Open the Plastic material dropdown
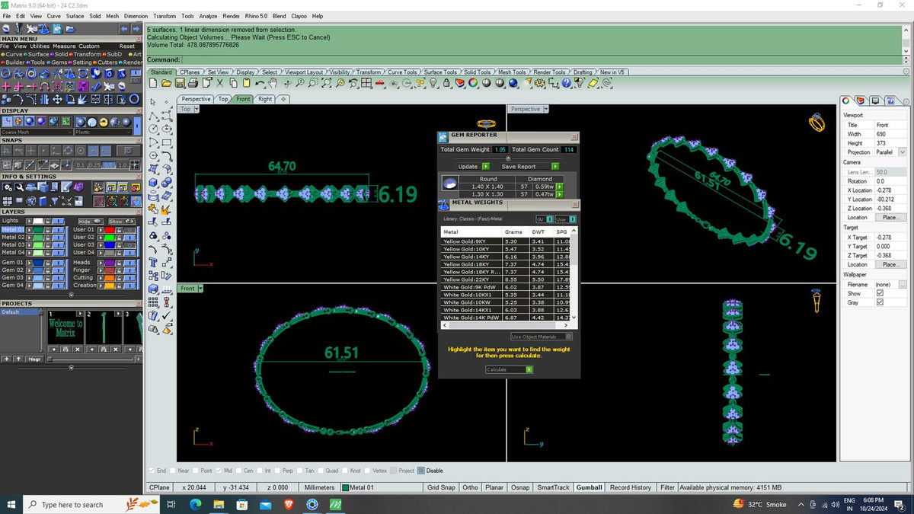The image size is (914, 514). 104,132
